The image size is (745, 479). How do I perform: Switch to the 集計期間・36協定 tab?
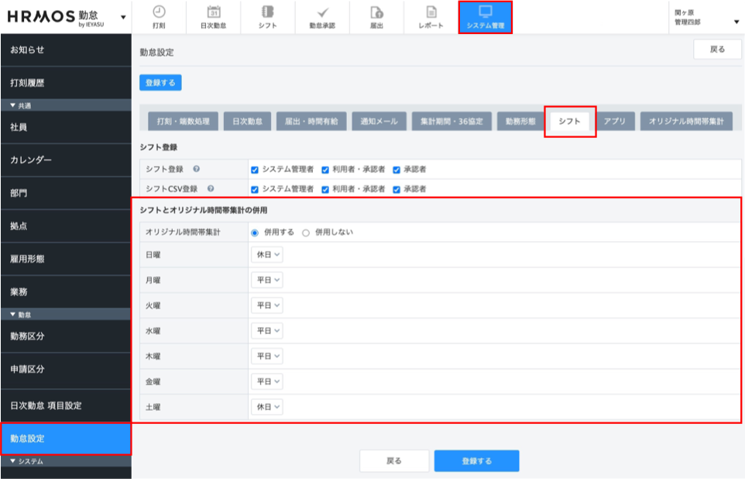pyautogui.click(x=451, y=121)
